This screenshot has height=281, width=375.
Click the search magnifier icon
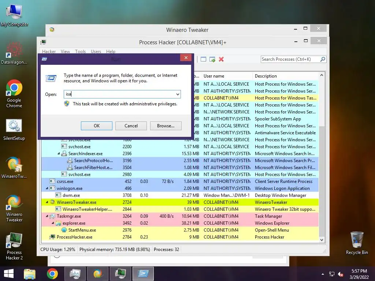tap(323, 59)
